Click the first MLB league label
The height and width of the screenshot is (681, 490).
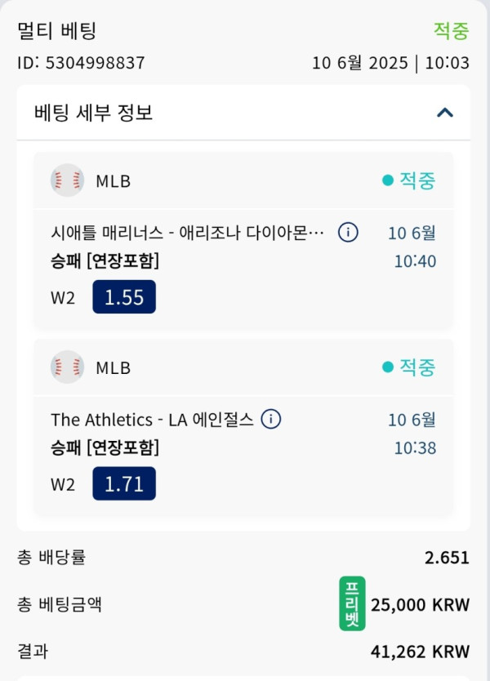point(113,181)
